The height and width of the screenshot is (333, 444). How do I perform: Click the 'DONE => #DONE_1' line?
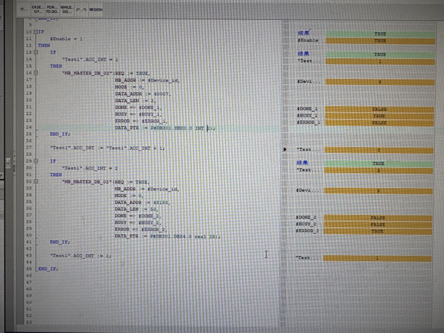tap(138, 107)
